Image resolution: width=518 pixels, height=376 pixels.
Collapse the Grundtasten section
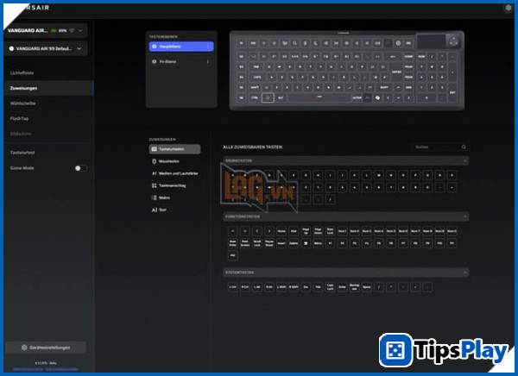pyautogui.click(x=464, y=160)
